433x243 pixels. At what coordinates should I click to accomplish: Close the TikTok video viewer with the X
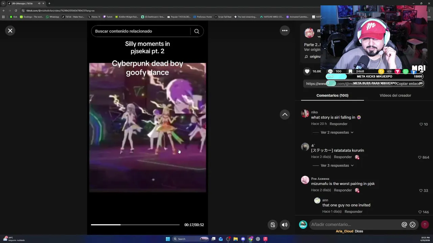click(10, 31)
